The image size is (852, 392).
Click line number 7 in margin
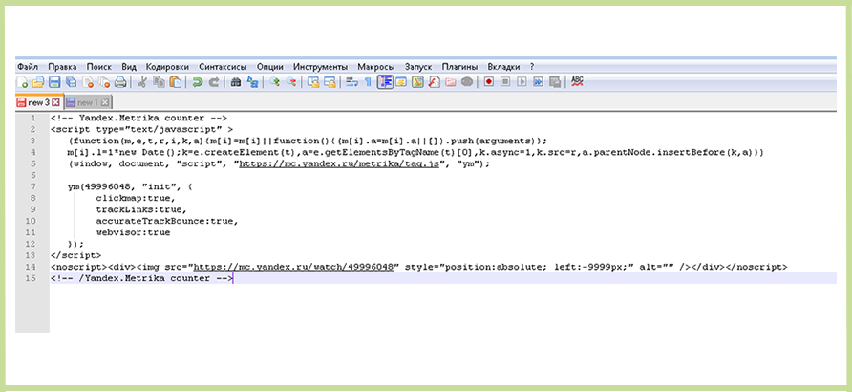32,186
